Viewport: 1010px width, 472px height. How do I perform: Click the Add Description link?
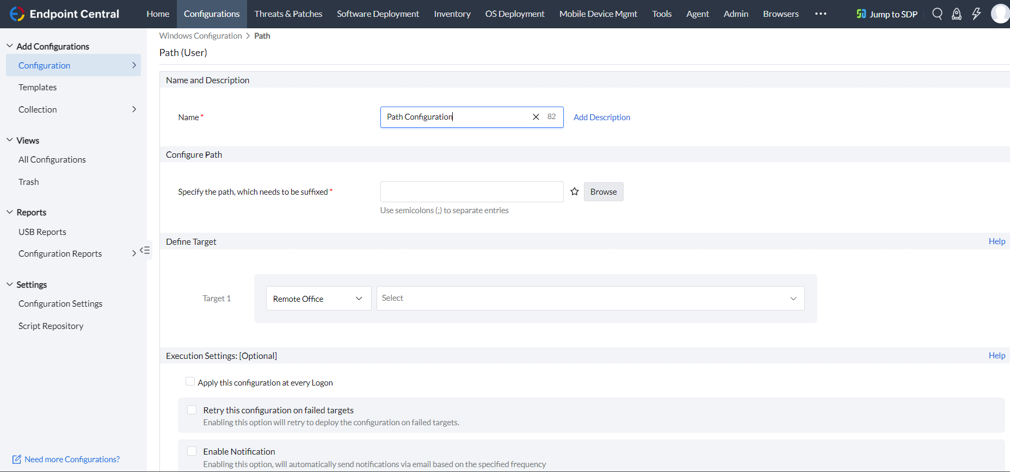[602, 117]
